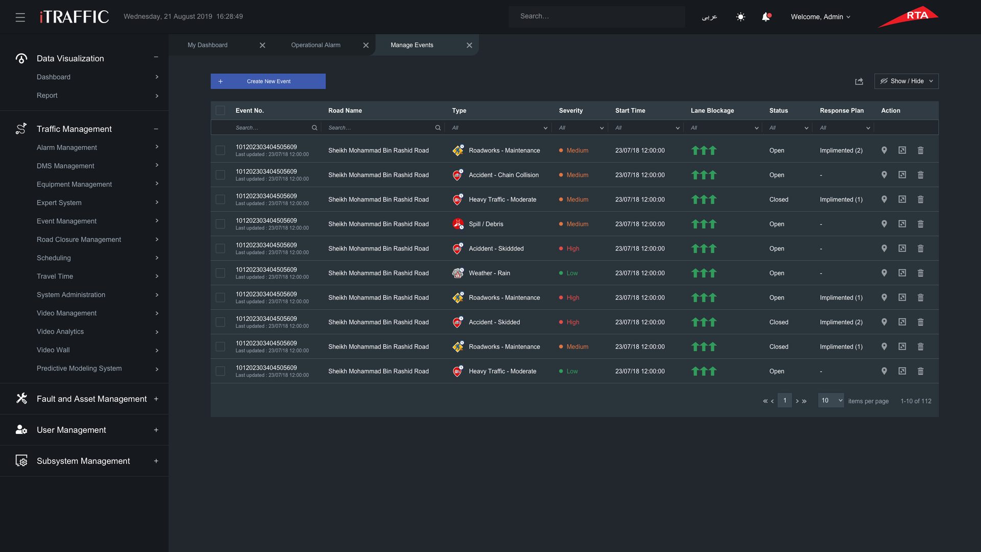Open the notifications bell icon

tap(766, 17)
